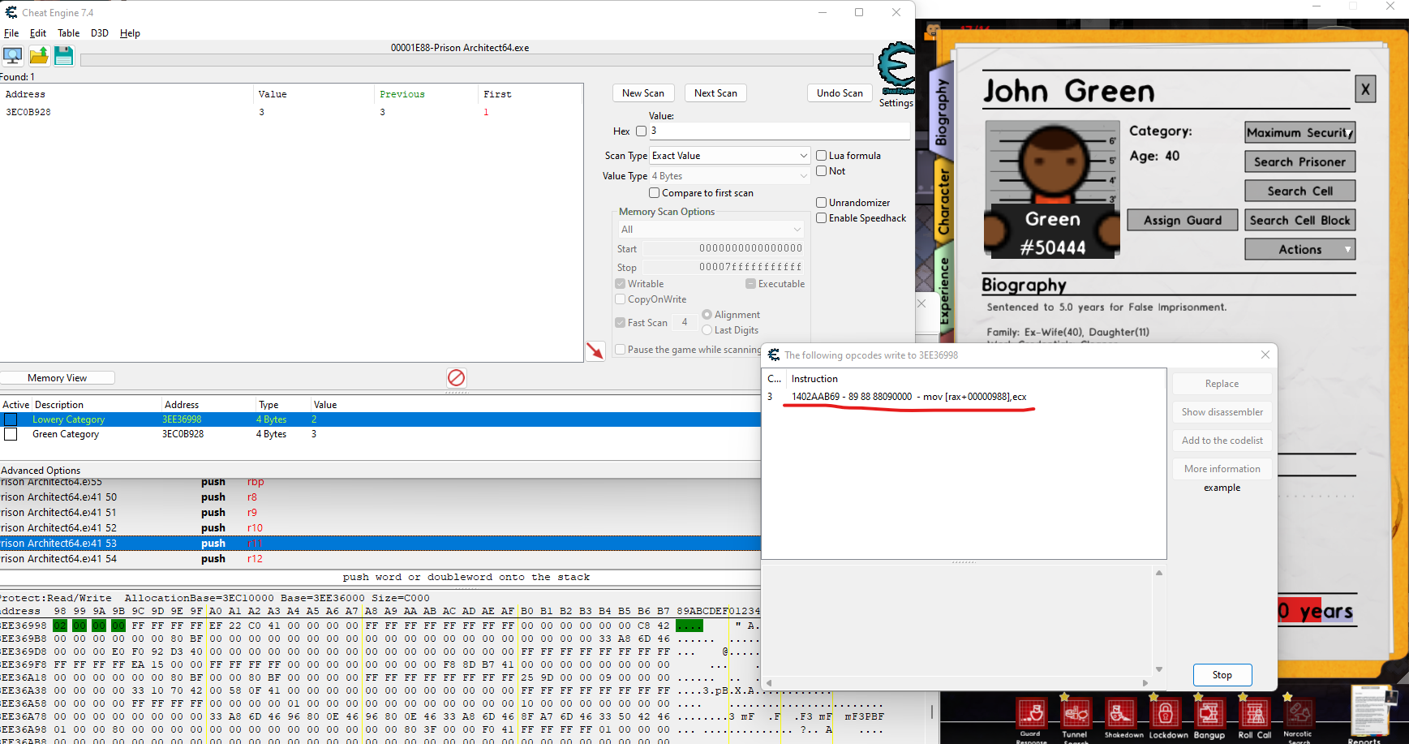Enable the Hex checkbox

coord(641,131)
